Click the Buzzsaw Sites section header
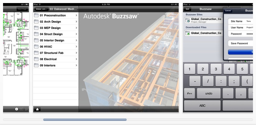 click(194, 15)
